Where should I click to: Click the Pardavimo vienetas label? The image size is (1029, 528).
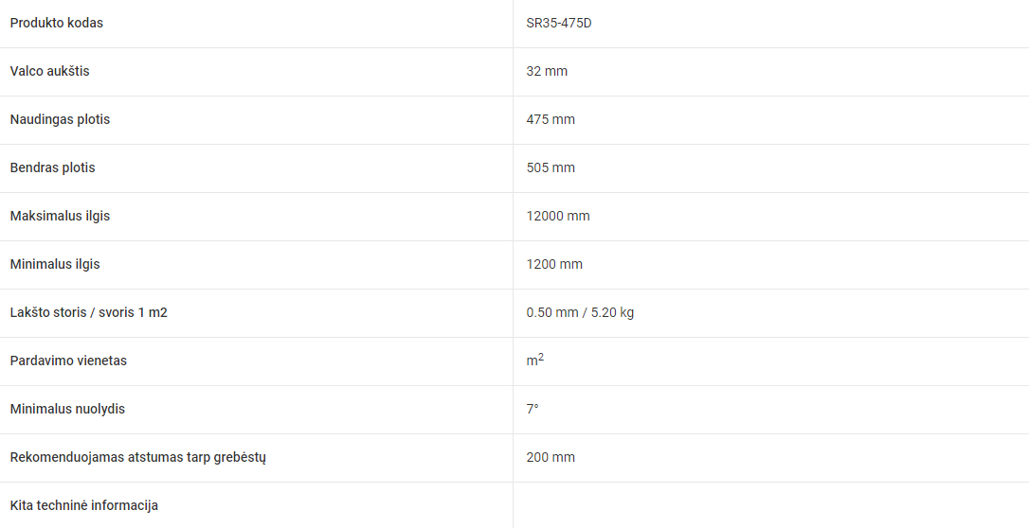68,361
